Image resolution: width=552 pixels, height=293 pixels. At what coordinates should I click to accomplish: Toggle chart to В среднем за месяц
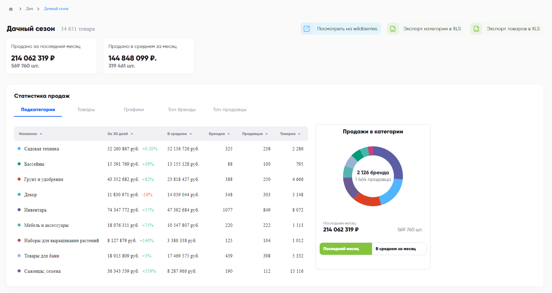coord(399,249)
